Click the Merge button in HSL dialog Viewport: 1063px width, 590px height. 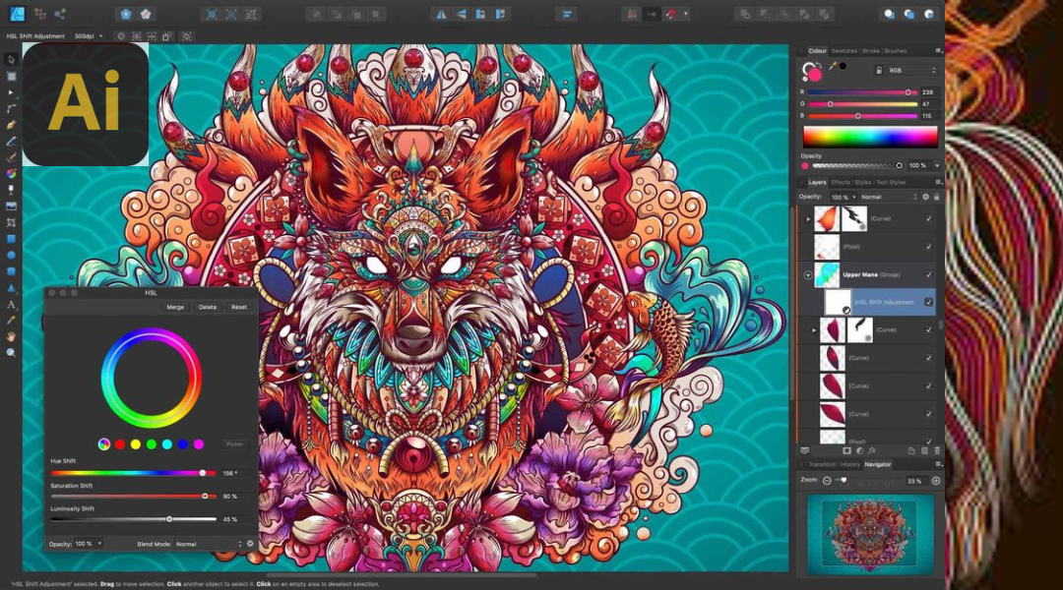coord(175,307)
